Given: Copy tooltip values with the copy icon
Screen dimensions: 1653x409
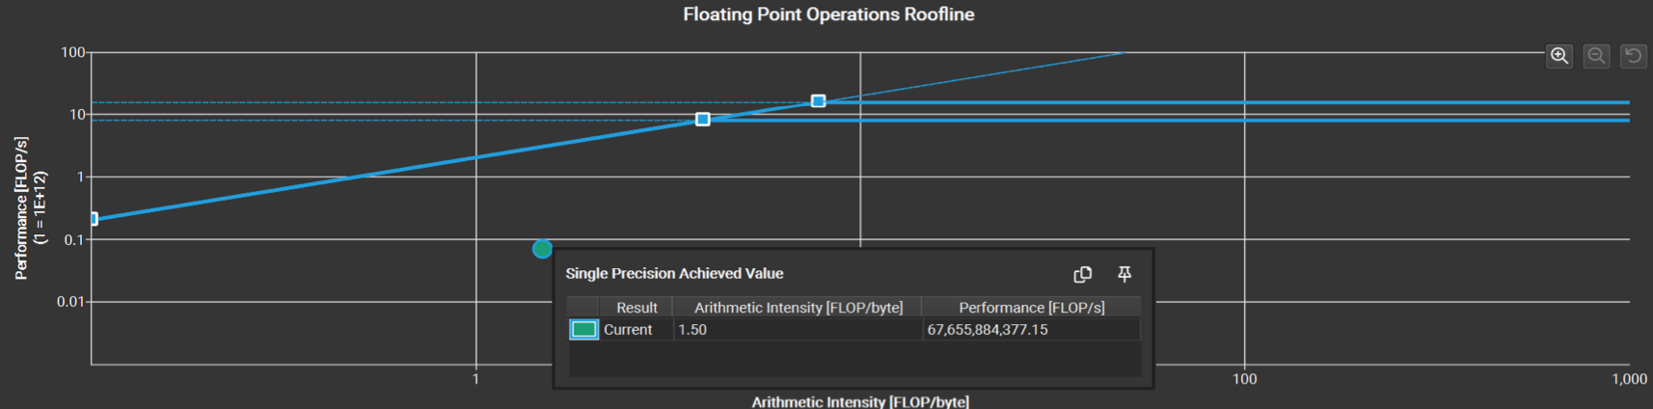Looking at the screenshot, I should (1083, 275).
